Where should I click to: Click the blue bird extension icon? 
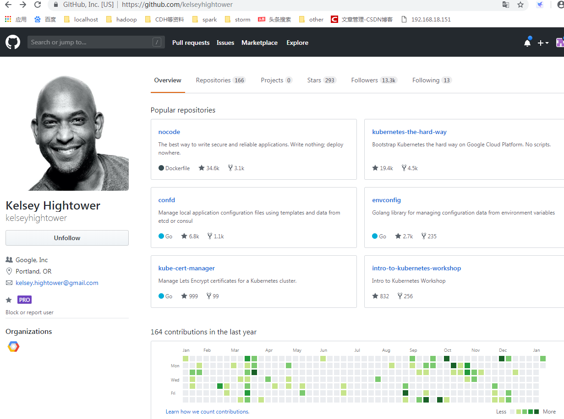click(x=540, y=5)
